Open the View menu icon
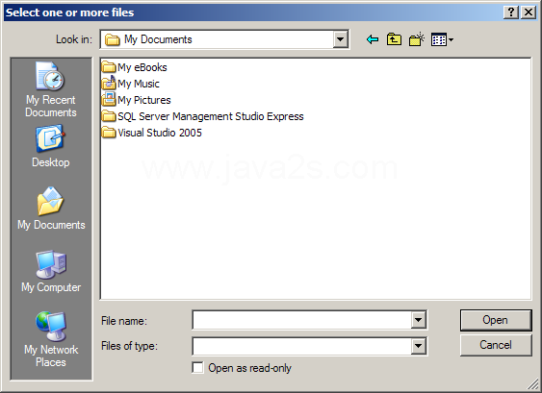This screenshot has width=542, height=393. pyautogui.click(x=442, y=39)
